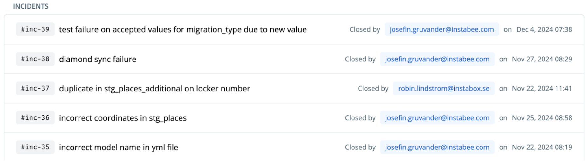Screen dimensions: 588x164
Task: Select the INCIDENTS section header
Action: coord(31,6)
